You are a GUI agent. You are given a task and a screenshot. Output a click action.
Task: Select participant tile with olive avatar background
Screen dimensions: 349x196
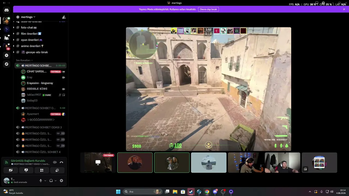tap(172, 163)
